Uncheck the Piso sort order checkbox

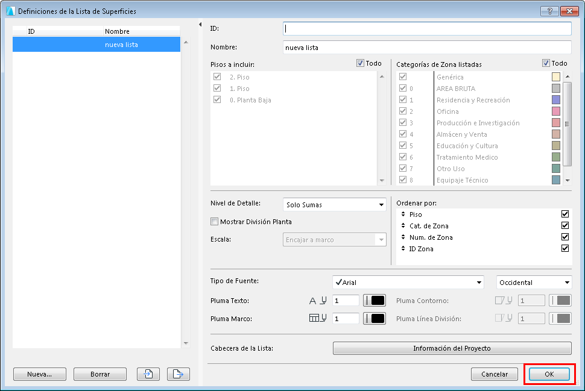coord(565,214)
